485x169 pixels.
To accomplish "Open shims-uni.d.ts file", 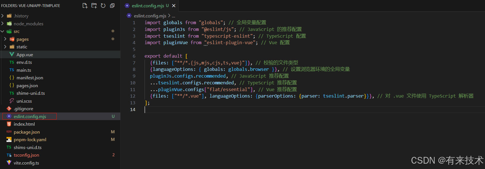I will click(28, 147).
